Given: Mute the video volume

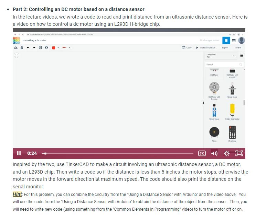Looking at the screenshot, I should tap(214, 153).
